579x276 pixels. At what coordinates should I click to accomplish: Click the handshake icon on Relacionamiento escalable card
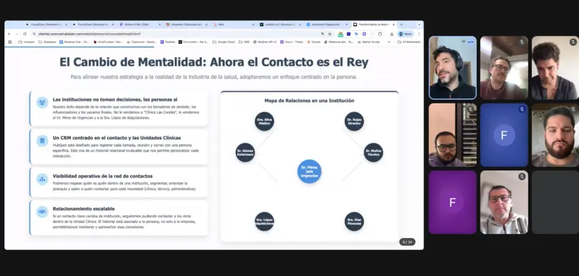coord(42,212)
